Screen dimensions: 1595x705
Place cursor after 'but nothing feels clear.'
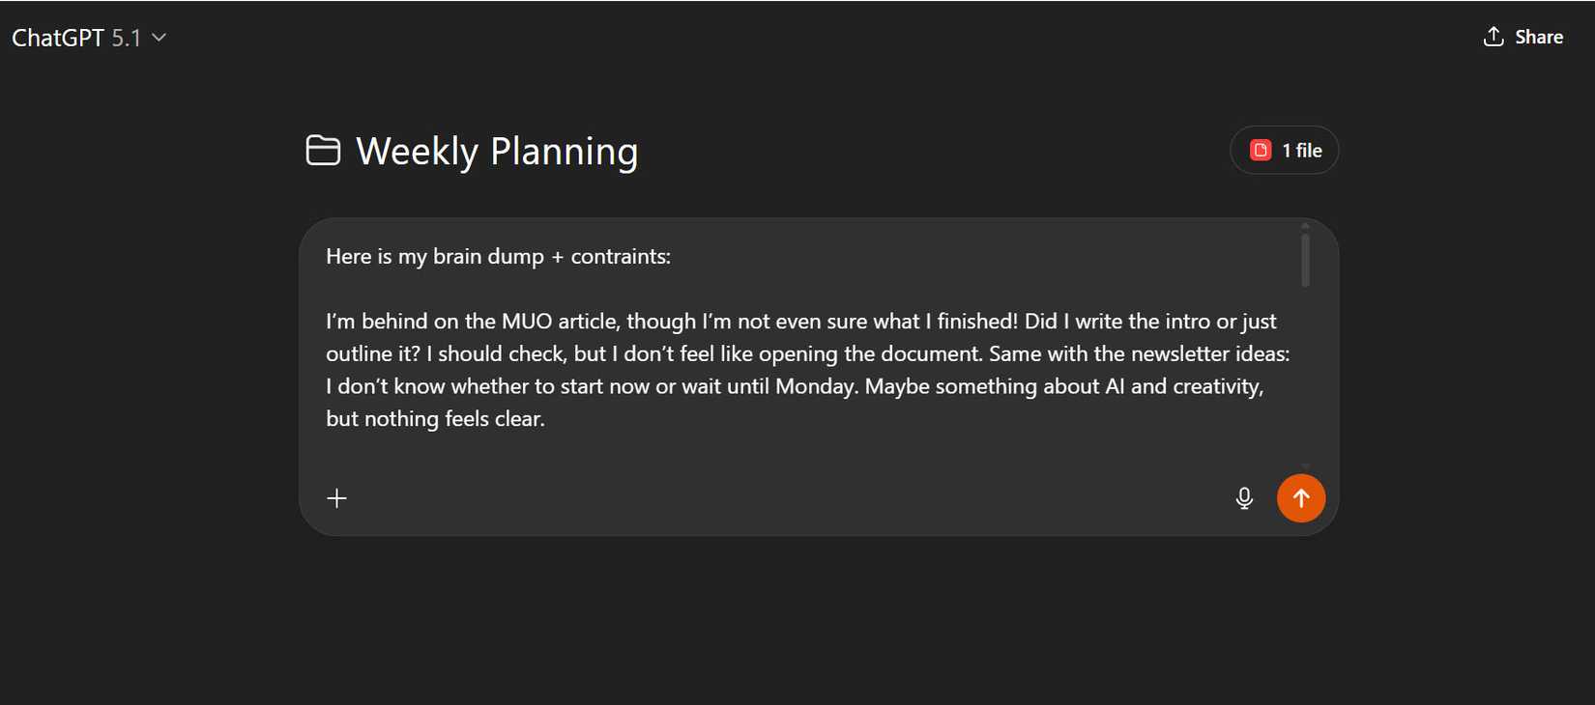pos(546,419)
